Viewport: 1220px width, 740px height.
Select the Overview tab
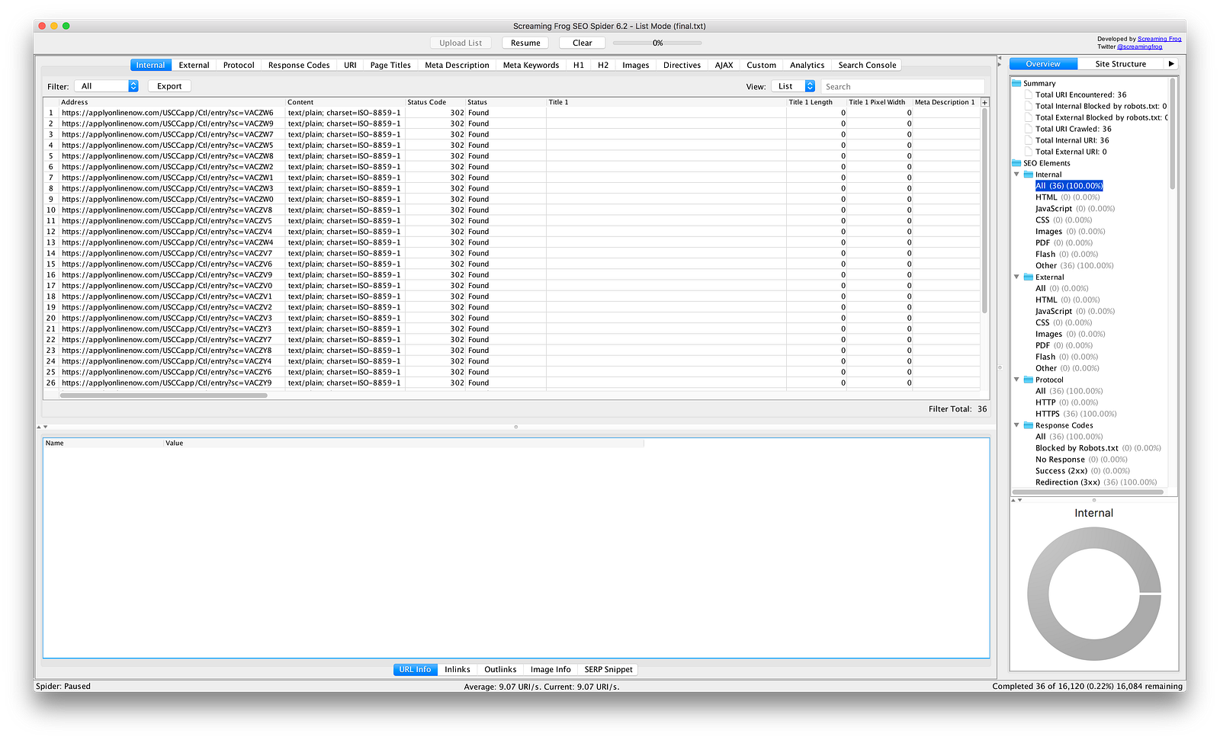[1043, 64]
